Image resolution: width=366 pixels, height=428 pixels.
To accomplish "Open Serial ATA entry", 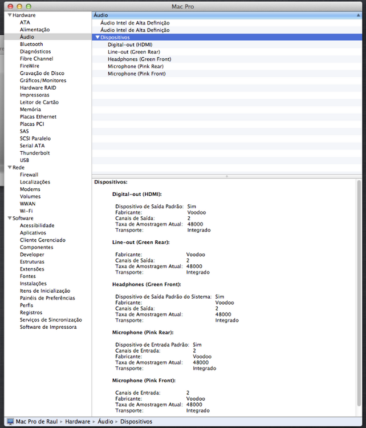I will point(32,146).
